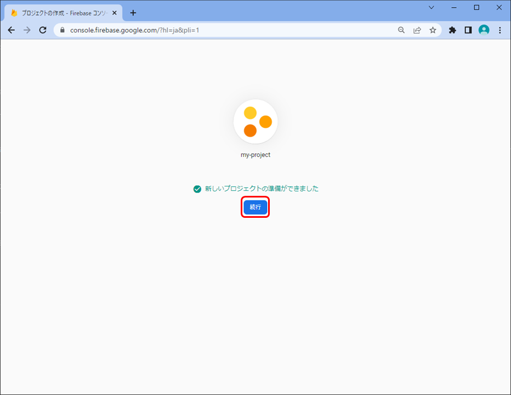This screenshot has height=395, width=511.
Task: Open a new browser tab
Action: point(133,13)
